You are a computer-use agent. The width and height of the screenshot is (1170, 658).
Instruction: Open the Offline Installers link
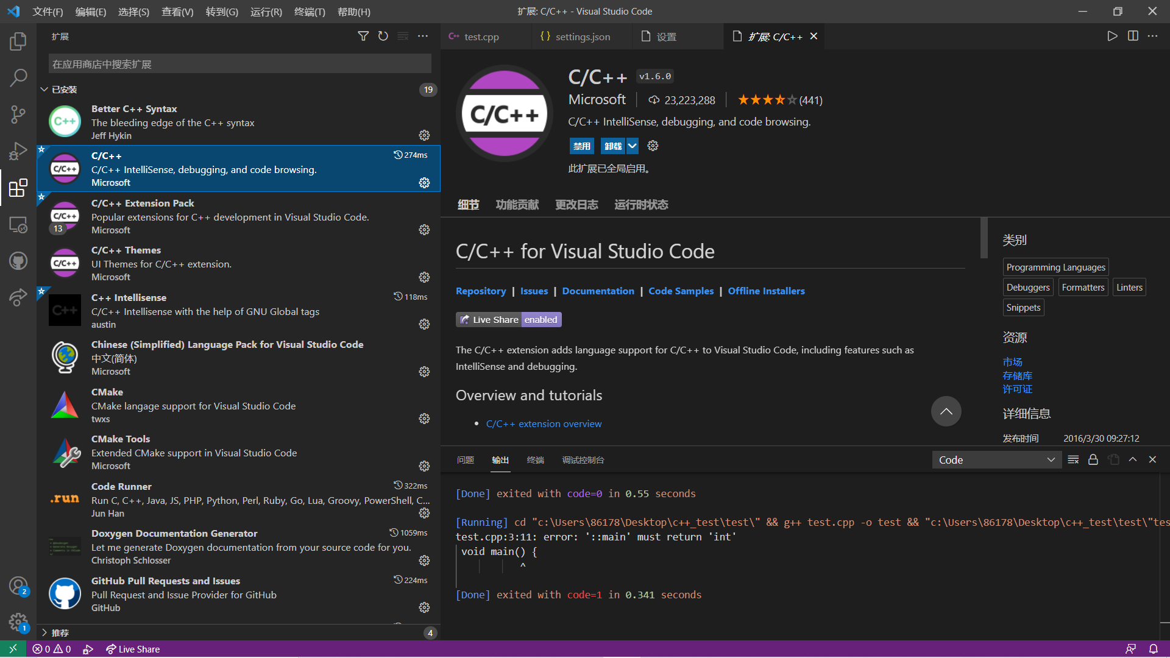(766, 291)
